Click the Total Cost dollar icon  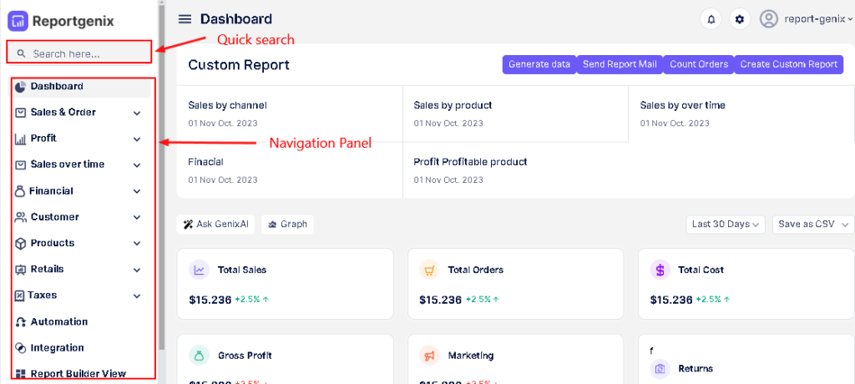click(x=660, y=270)
